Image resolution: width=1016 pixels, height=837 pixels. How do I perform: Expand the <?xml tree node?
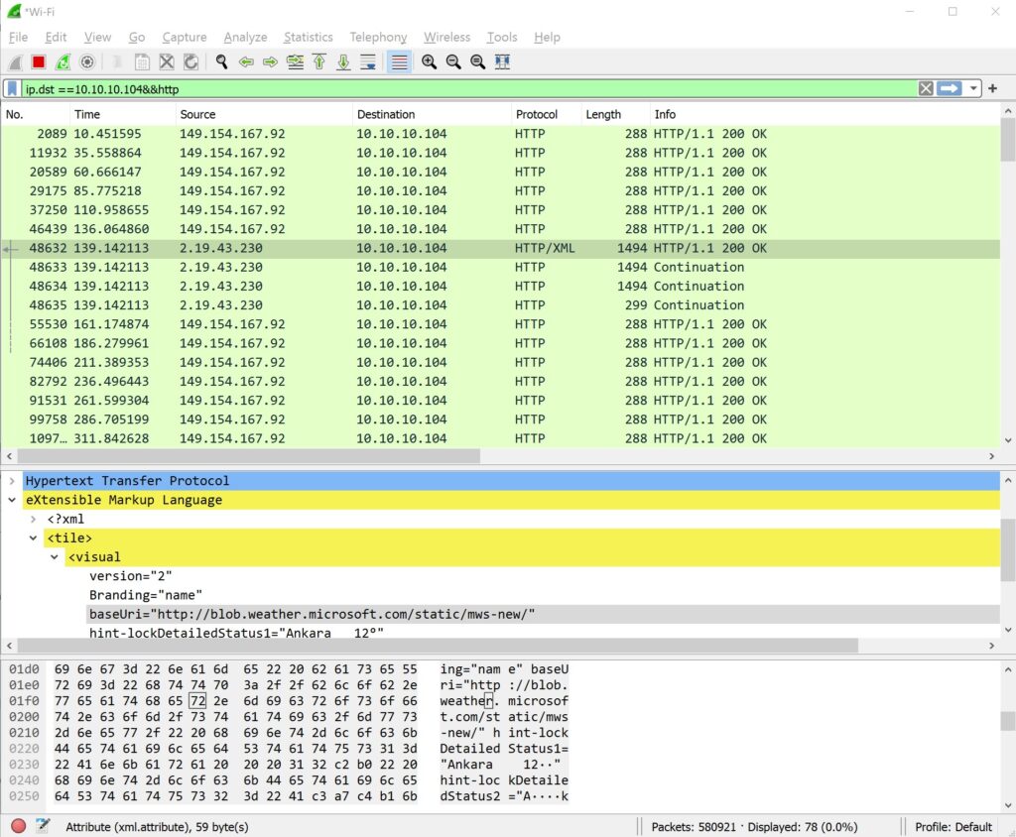coord(33,520)
